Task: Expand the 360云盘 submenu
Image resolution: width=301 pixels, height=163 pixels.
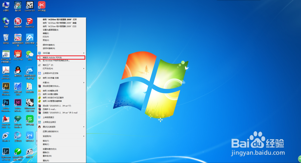Action: click(x=61, y=53)
